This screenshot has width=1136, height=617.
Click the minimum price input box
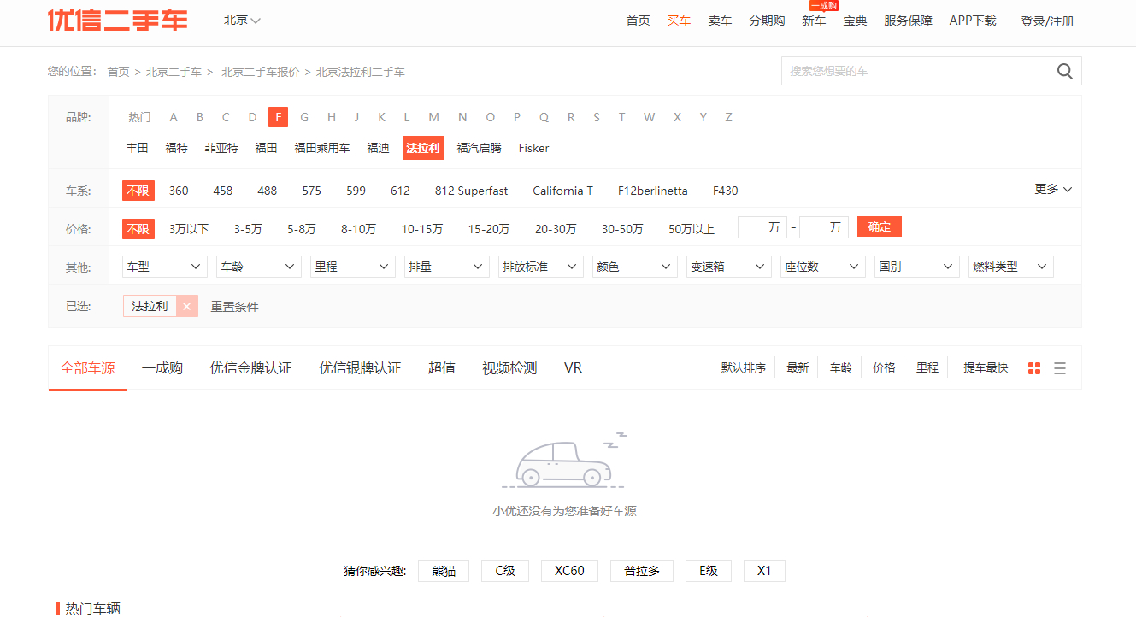[x=762, y=227]
